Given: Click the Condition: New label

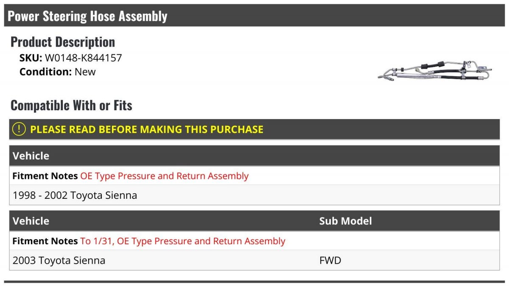Looking at the screenshot, I should 57,72.
